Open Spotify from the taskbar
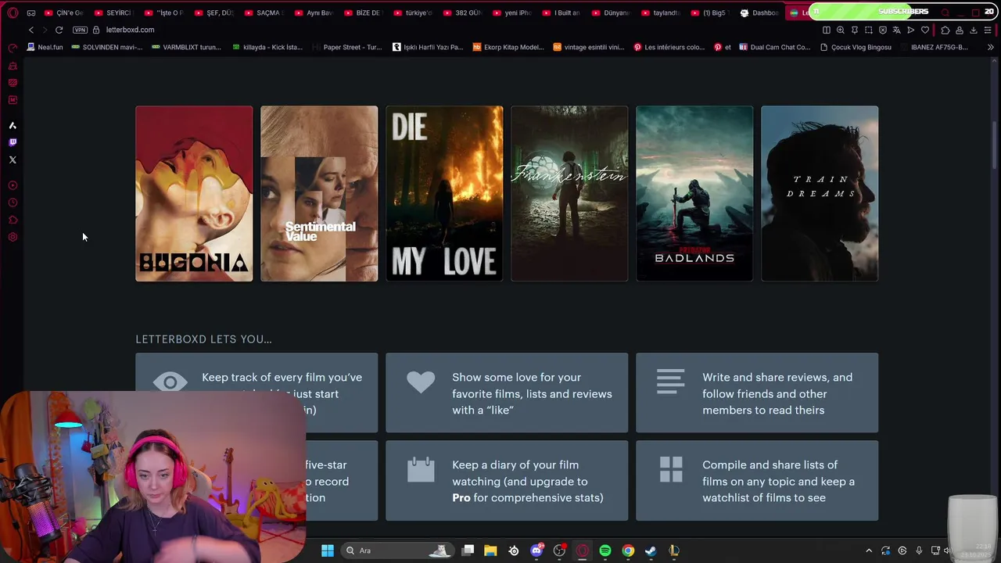This screenshot has width=1001, height=563. (605, 550)
